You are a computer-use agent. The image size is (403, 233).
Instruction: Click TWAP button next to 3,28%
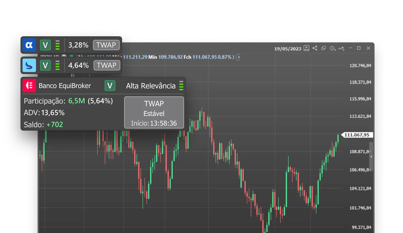[106, 45]
